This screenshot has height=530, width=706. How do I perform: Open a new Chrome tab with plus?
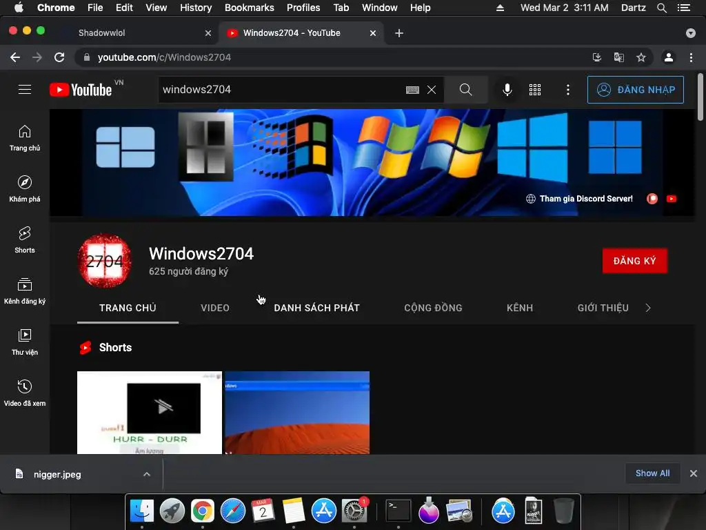coord(399,33)
